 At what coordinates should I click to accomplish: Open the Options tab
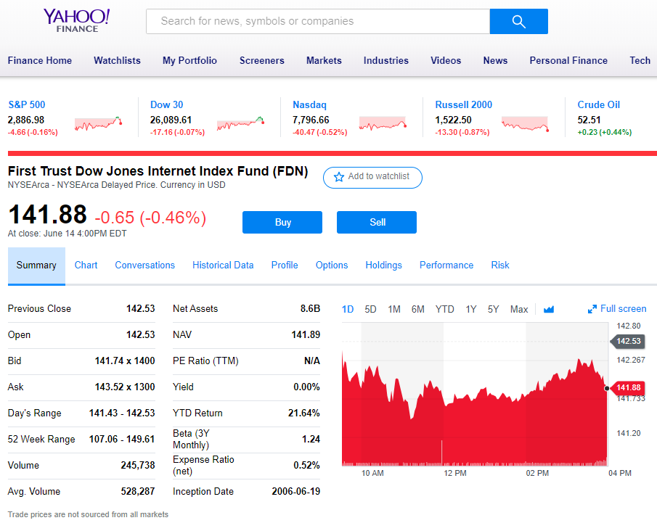[332, 265]
